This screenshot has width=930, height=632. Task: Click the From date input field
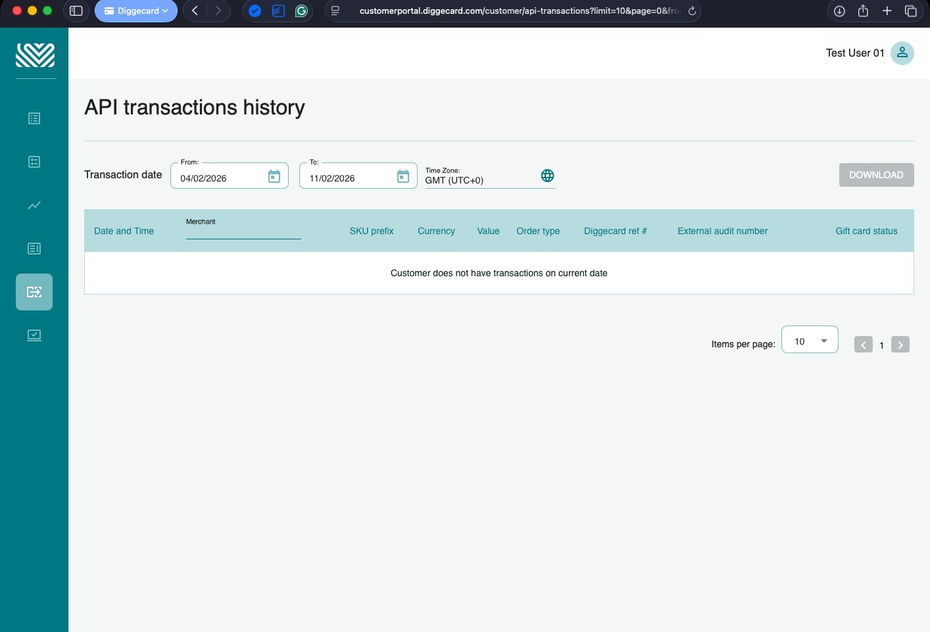pyautogui.click(x=230, y=176)
